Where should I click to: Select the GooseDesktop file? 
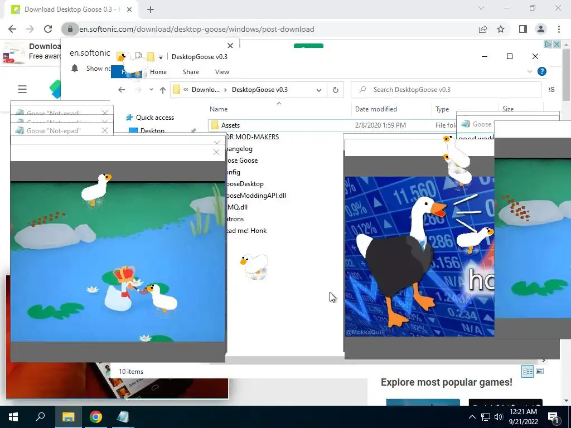click(x=245, y=184)
